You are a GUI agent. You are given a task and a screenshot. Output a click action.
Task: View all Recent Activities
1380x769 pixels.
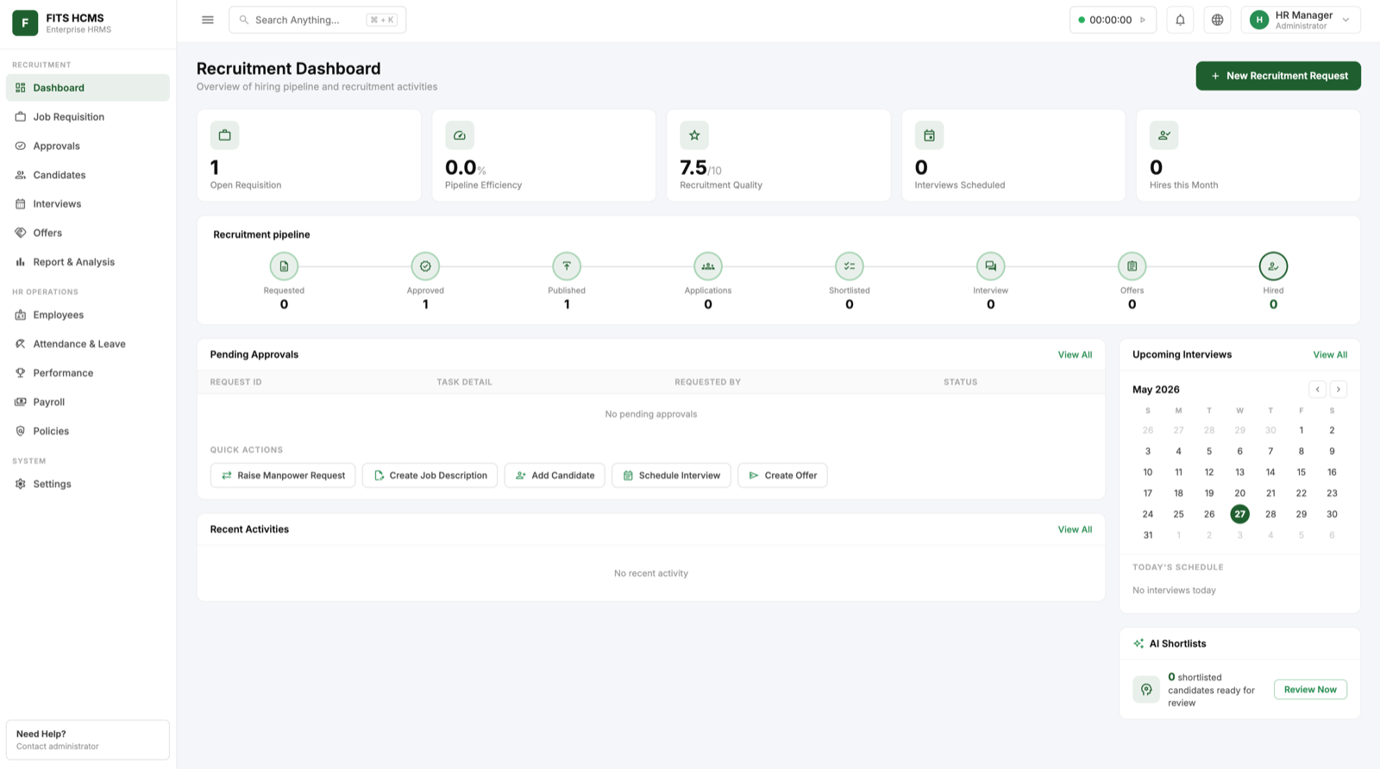tap(1075, 530)
